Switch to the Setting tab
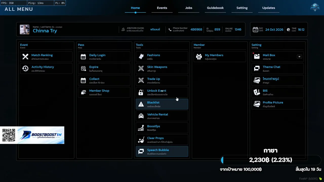The height and width of the screenshot is (182, 324). click(x=242, y=8)
